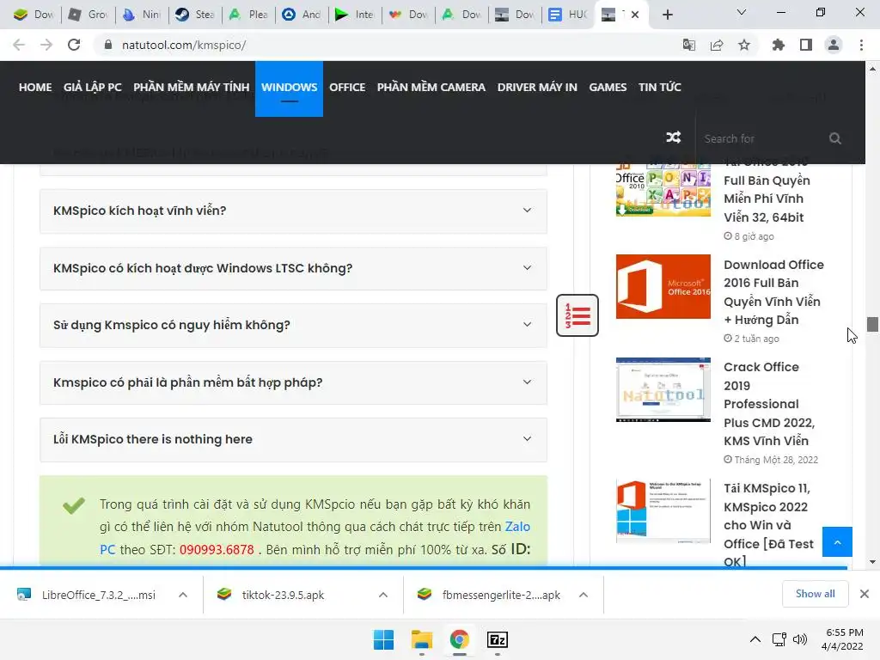Click the 'Search for' input field
The image size is (880, 660).
pos(762,138)
